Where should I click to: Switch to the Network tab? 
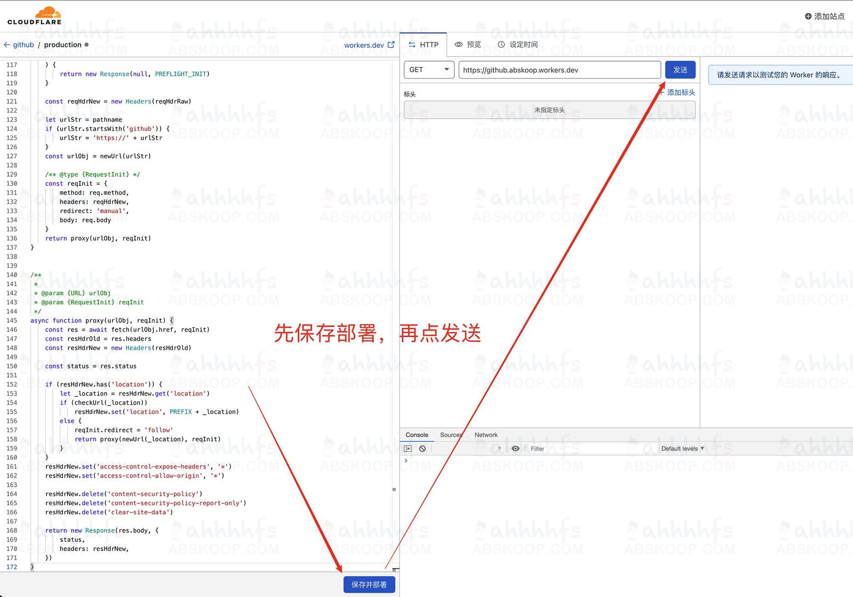click(486, 434)
